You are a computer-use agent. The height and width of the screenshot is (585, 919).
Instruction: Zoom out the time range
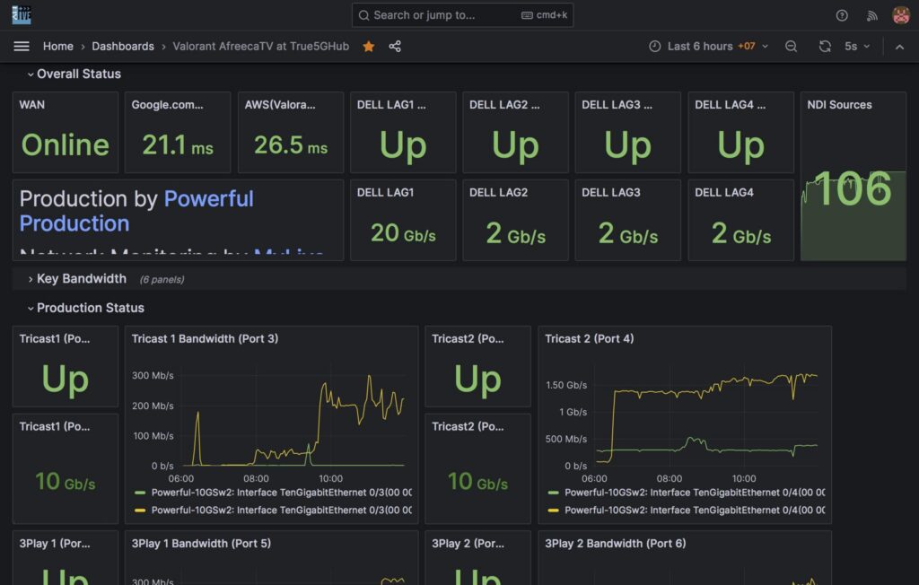pyautogui.click(x=792, y=47)
